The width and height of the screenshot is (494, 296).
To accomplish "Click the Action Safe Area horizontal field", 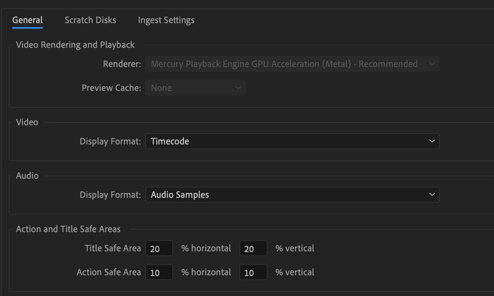I will point(159,272).
